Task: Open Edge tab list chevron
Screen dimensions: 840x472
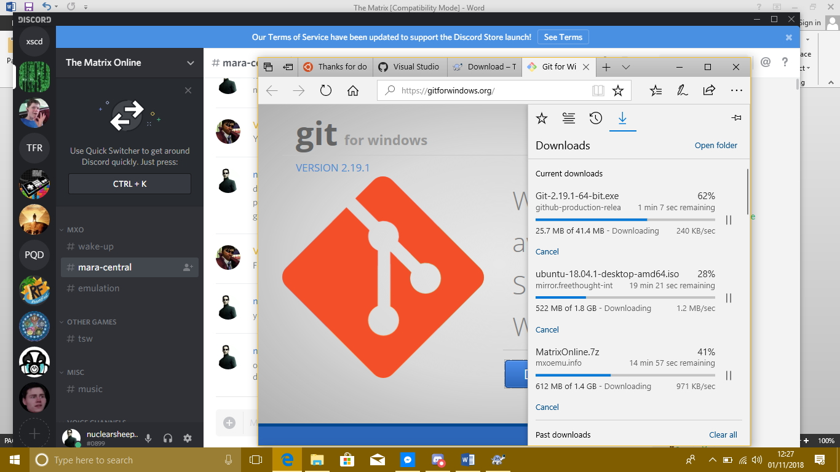Action: click(x=625, y=67)
